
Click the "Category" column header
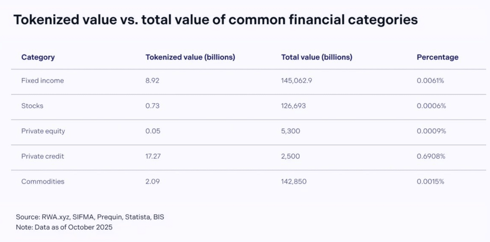(x=38, y=57)
